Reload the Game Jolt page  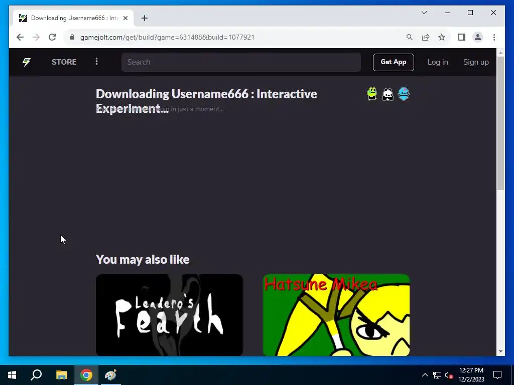(52, 37)
